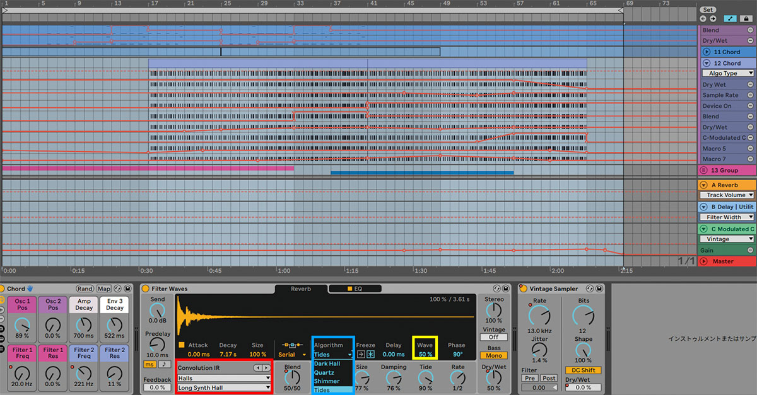The image size is (757, 395).
Task: Click the Phase 90° value
Action: [457, 355]
